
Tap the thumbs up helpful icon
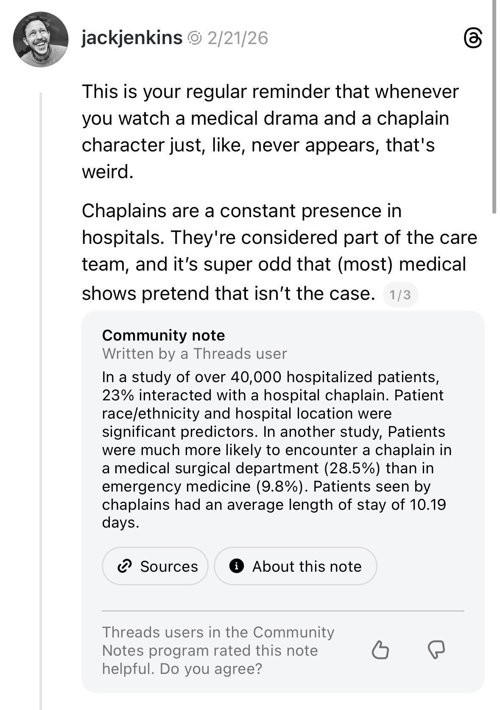[x=380, y=650]
